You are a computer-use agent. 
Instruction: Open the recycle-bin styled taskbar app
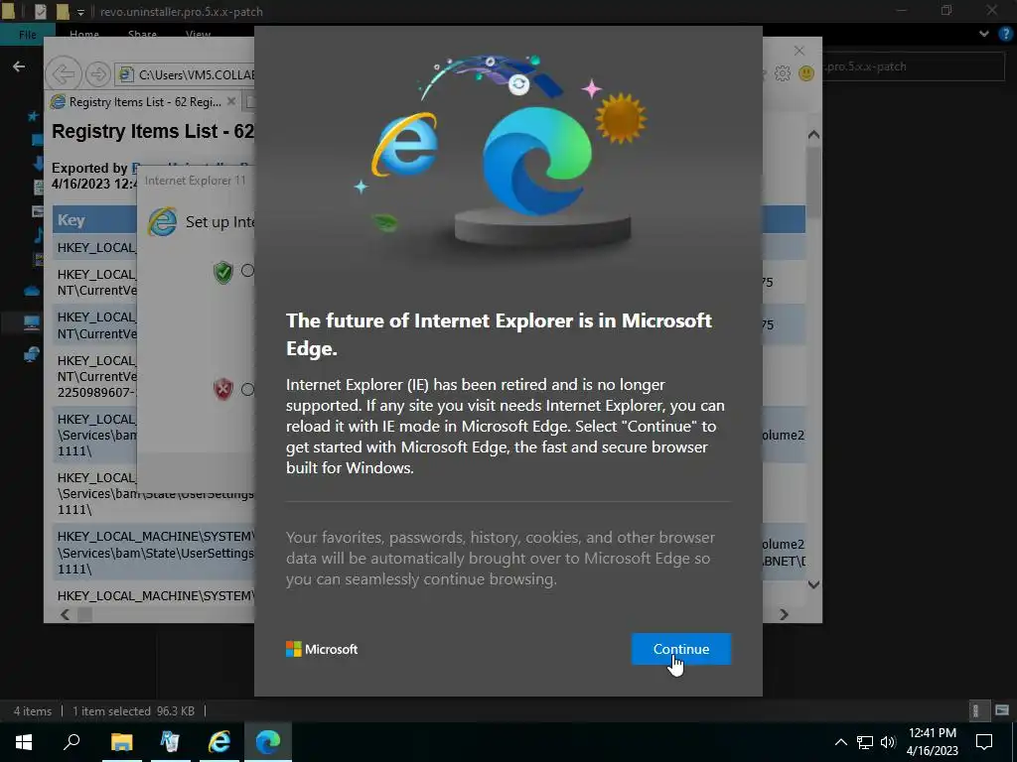(x=170, y=741)
